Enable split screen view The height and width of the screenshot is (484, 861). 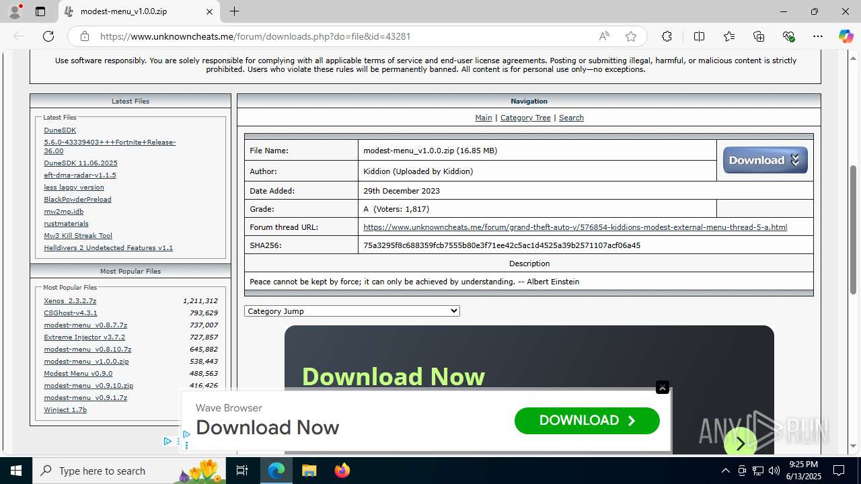pyautogui.click(x=699, y=36)
